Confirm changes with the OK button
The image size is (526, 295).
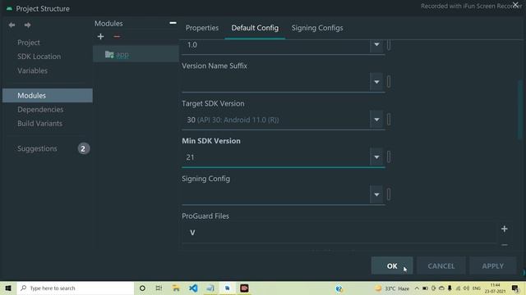[392, 265]
